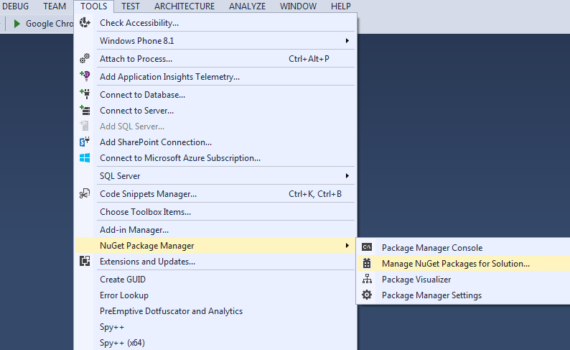Start debugging with the Google Chrome button
The height and width of the screenshot is (350, 570).
pos(43,24)
